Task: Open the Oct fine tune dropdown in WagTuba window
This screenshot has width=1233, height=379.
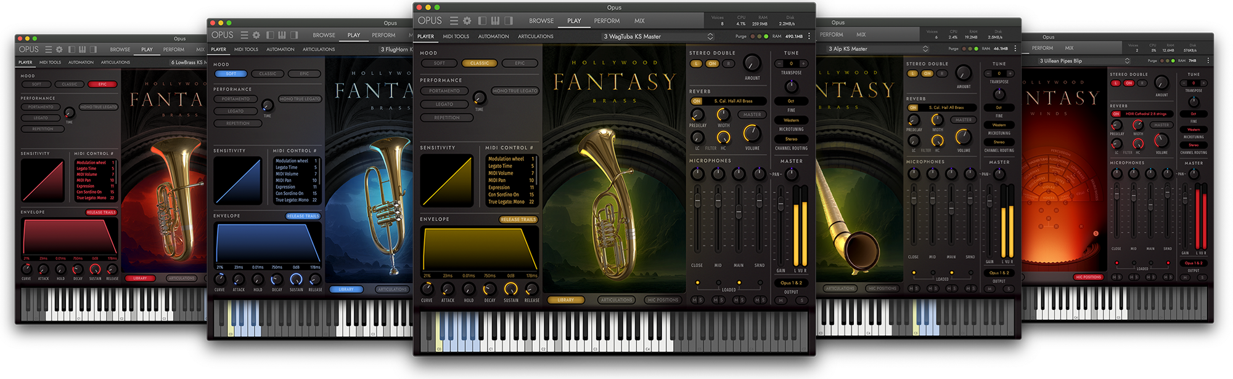Action: (791, 102)
